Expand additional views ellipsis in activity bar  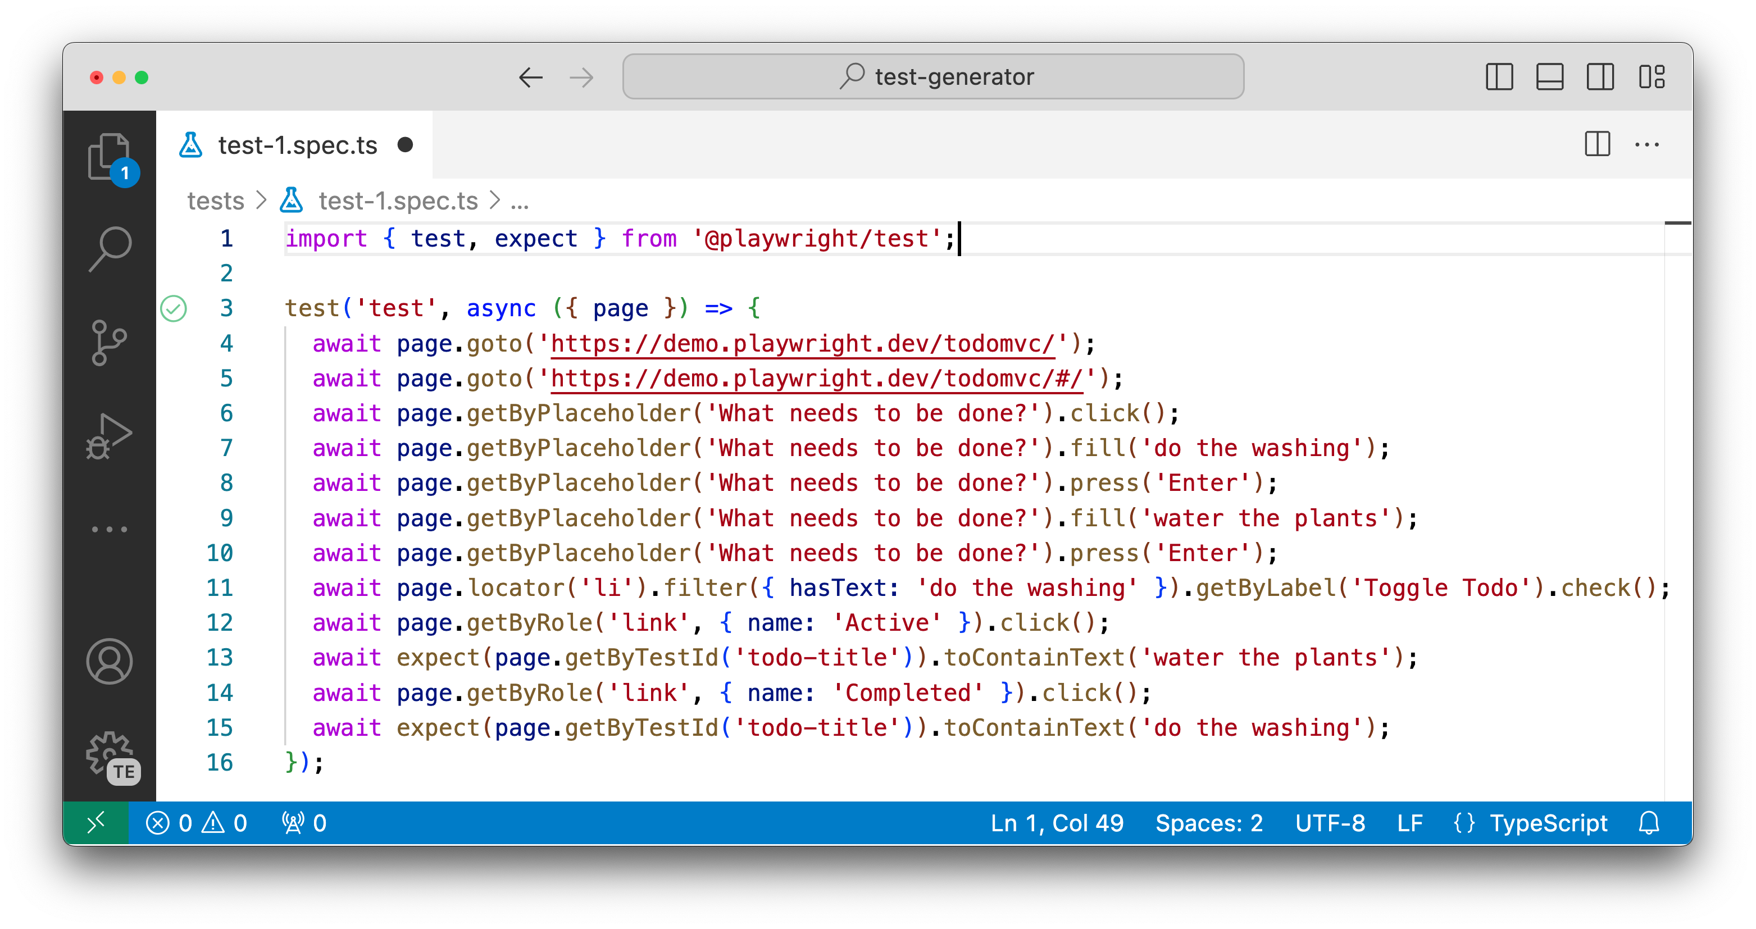pos(109,529)
